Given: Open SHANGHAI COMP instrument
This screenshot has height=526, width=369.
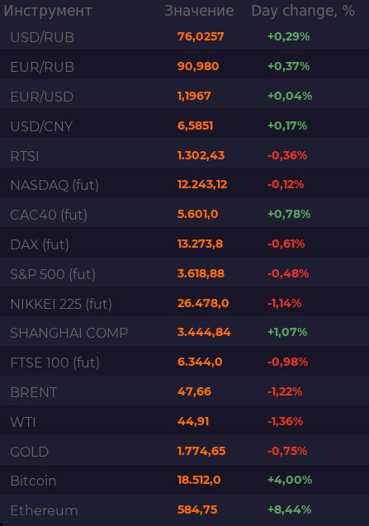Looking at the screenshot, I should pos(185,333).
